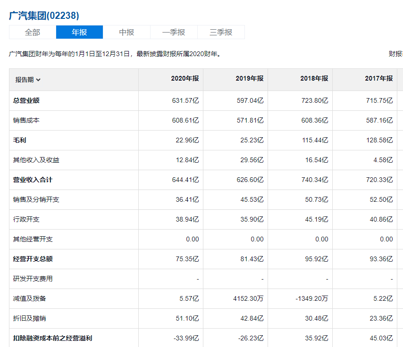Click the 2017年报 column header
The image size is (403, 347).
pos(379,78)
